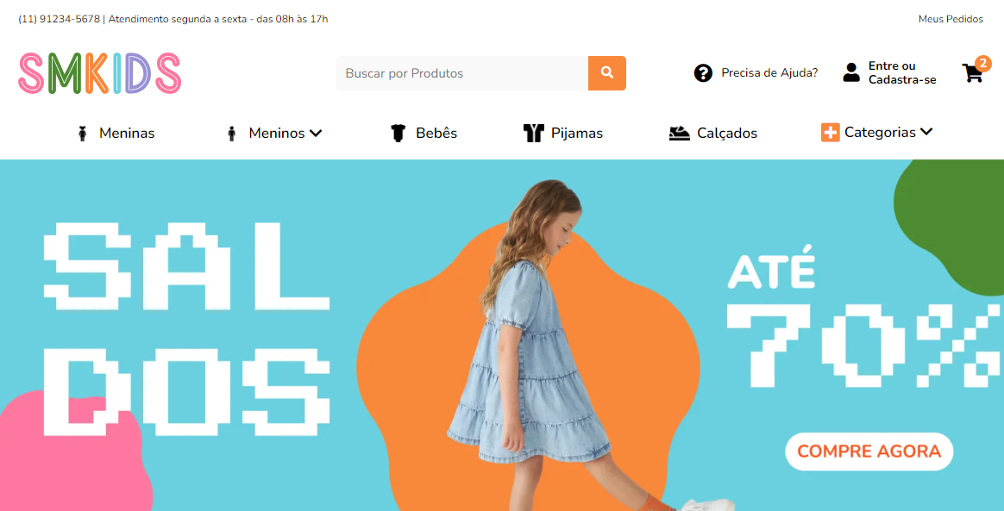Click the boy figure icon beside Meninos
Image resolution: width=1004 pixels, height=511 pixels.
click(232, 134)
